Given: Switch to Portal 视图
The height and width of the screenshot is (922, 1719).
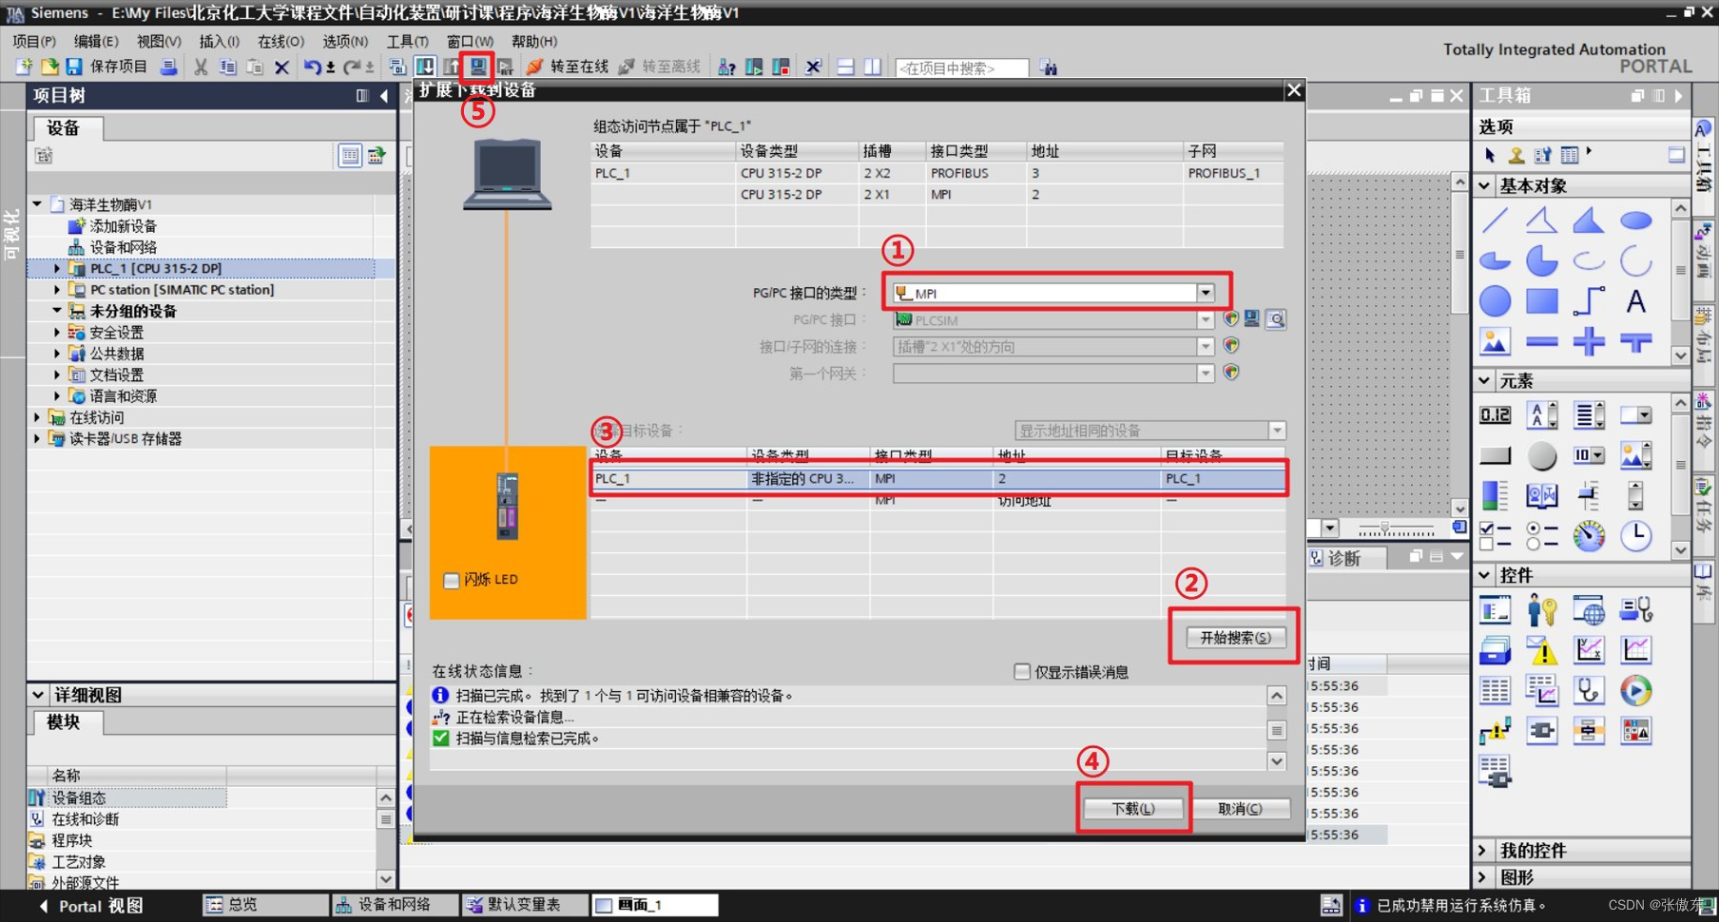Looking at the screenshot, I should click(x=91, y=906).
